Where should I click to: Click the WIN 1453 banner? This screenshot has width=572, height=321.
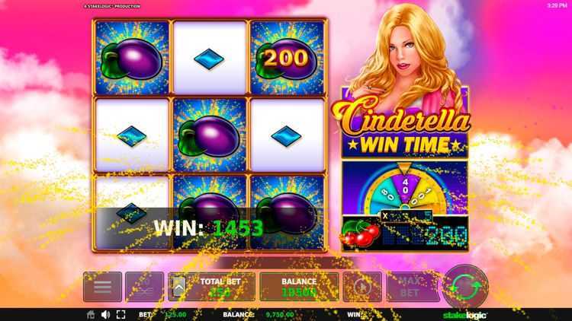click(x=208, y=228)
